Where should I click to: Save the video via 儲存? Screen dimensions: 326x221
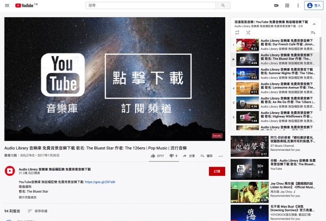(x=206, y=155)
